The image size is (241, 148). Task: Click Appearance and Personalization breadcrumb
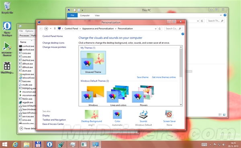point(98,28)
